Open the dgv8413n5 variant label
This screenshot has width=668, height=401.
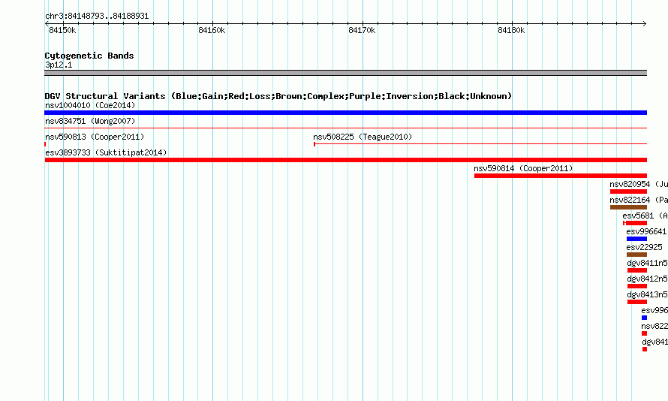tap(647, 294)
